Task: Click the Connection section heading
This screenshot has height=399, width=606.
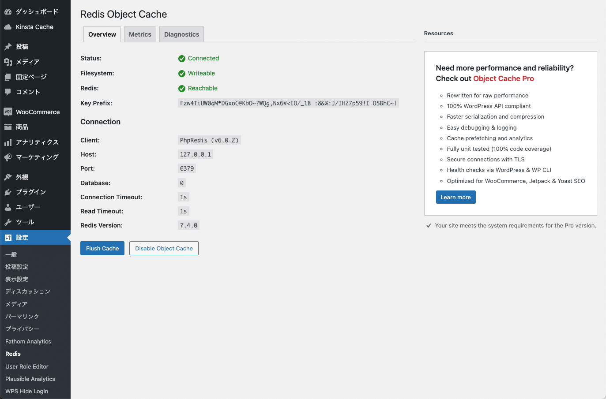Action: 100,122
